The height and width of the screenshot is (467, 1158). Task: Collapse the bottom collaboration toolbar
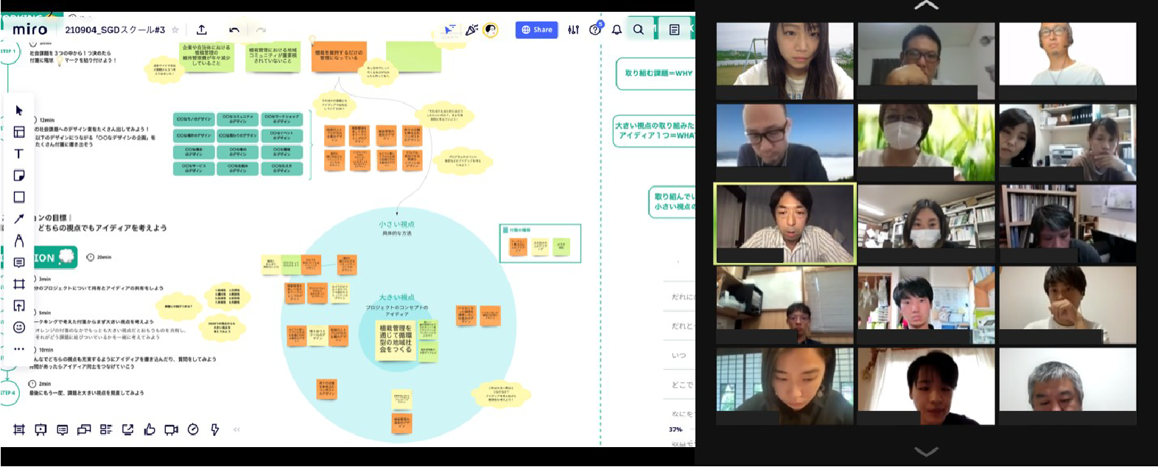236,429
